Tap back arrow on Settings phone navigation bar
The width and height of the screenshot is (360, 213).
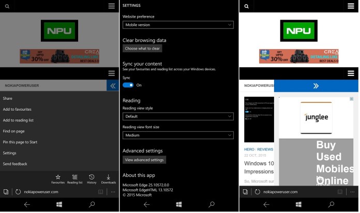click(x=146, y=204)
